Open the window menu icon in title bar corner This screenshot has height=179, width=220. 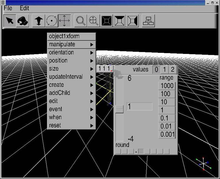point(3,2)
